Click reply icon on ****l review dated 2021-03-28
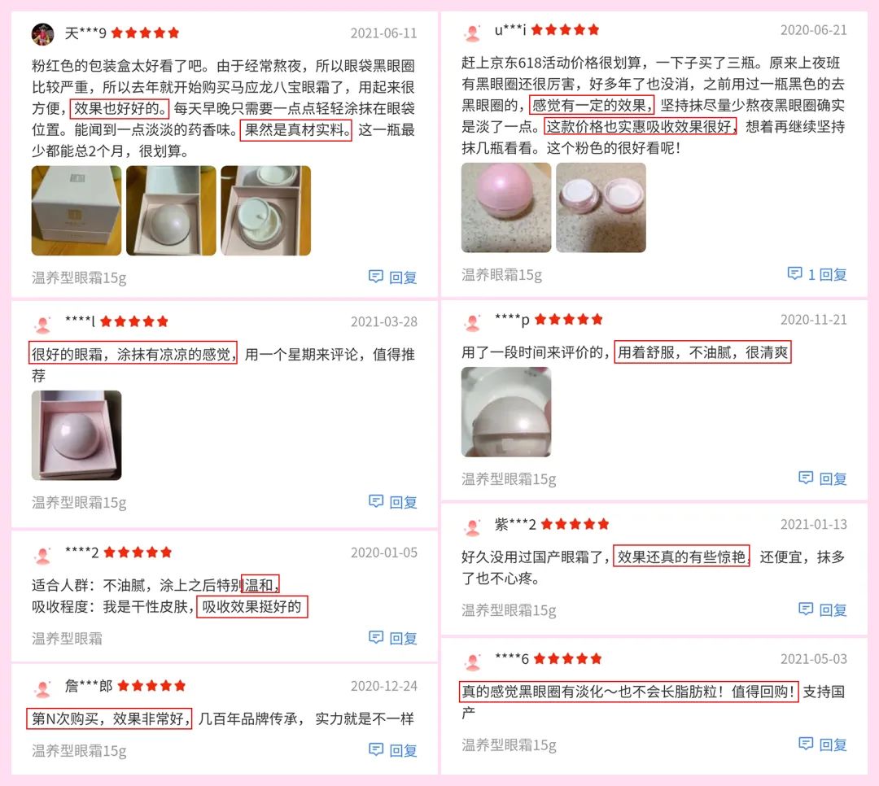The width and height of the screenshot is (879, 786). click(x=375, y=500)
